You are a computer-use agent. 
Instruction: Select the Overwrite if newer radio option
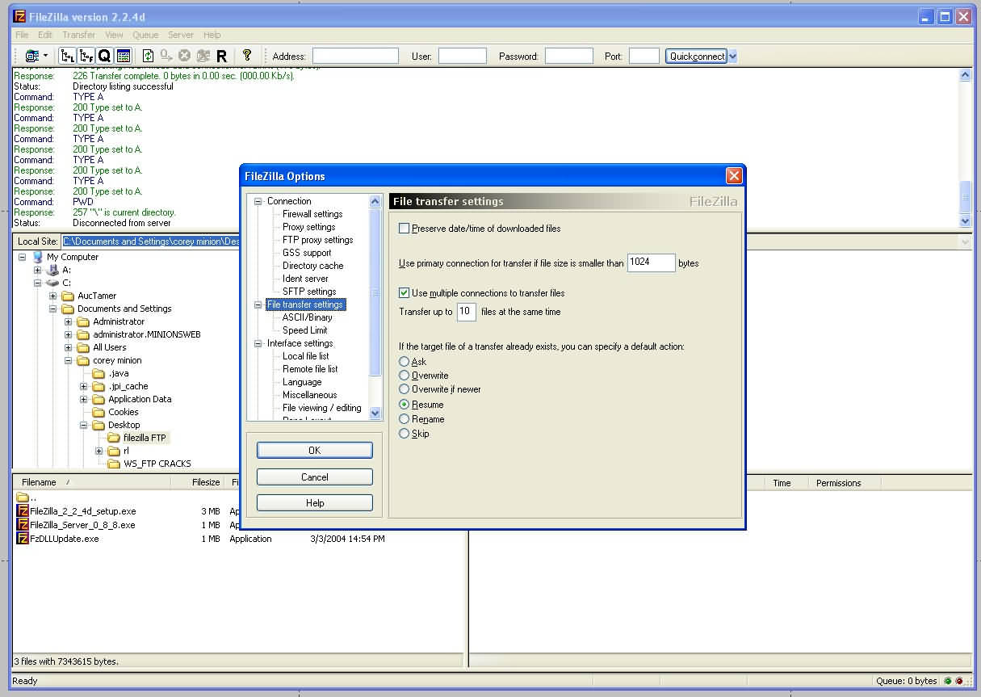coord(405,389)
